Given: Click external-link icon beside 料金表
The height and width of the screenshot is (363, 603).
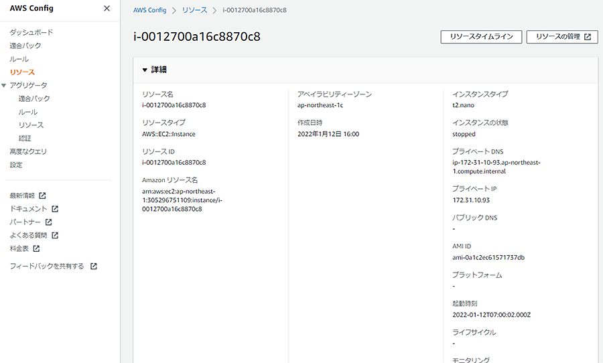Looking at the screenshot, I should pos(36,248).
